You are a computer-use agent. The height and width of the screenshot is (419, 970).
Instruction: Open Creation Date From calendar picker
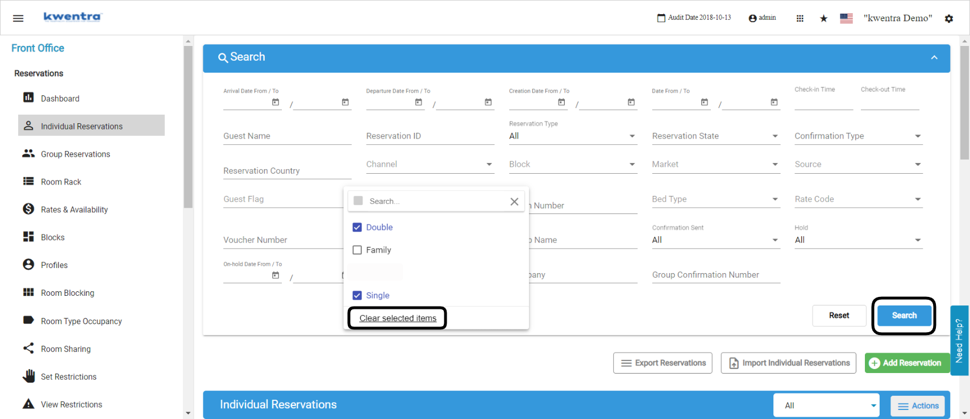click(x=561, y=102)
